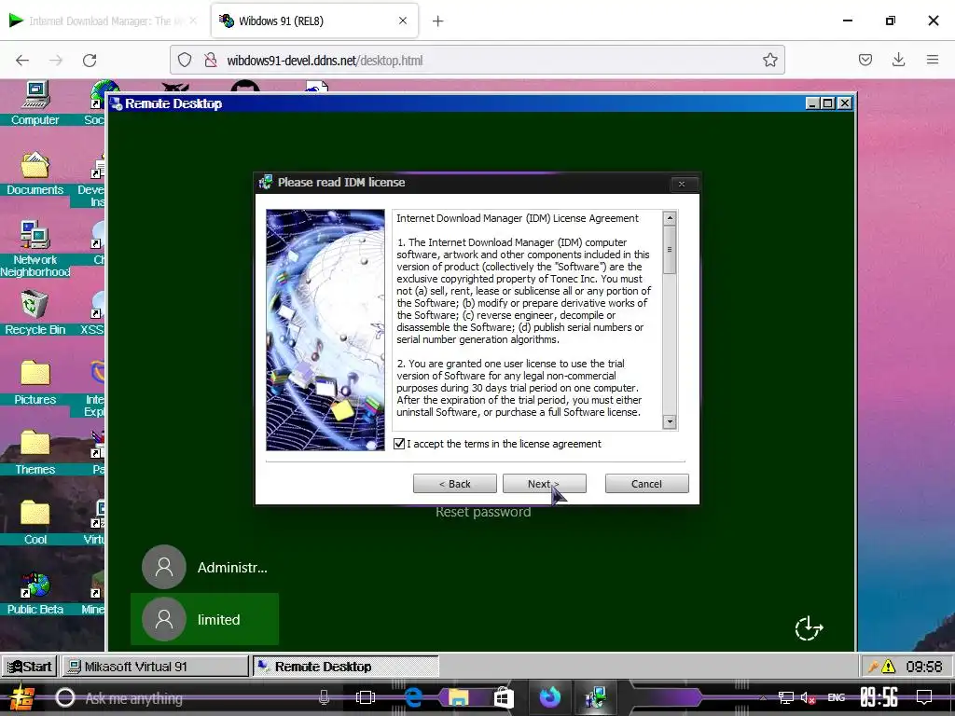The image size is (955, 716).
Task: Open Task View on host taskbar
Action: click(366, 697)
